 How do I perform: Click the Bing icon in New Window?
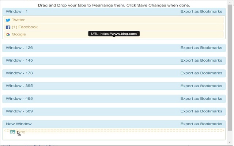tap(13, 132)
